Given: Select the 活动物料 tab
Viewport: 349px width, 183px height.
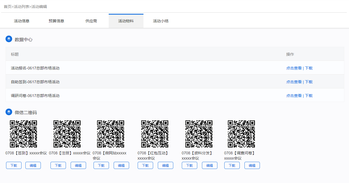Looking at the screenshot, I should point(126,21).
